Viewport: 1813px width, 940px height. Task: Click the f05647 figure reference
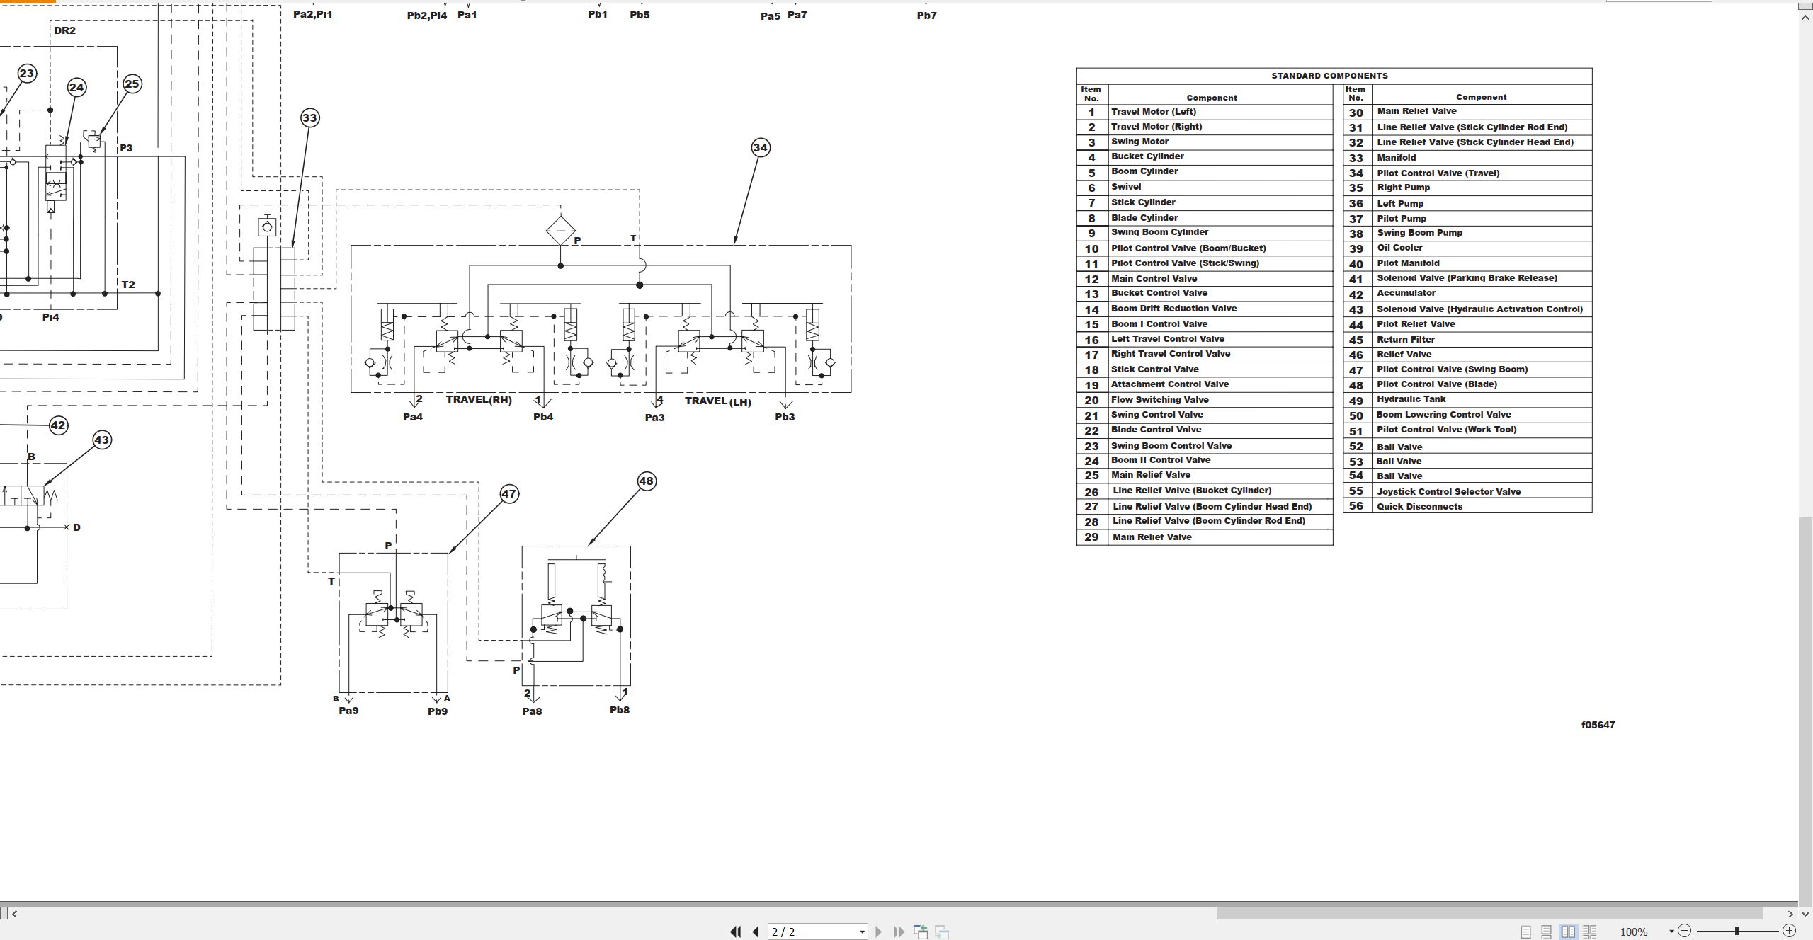coord(1598,725)
